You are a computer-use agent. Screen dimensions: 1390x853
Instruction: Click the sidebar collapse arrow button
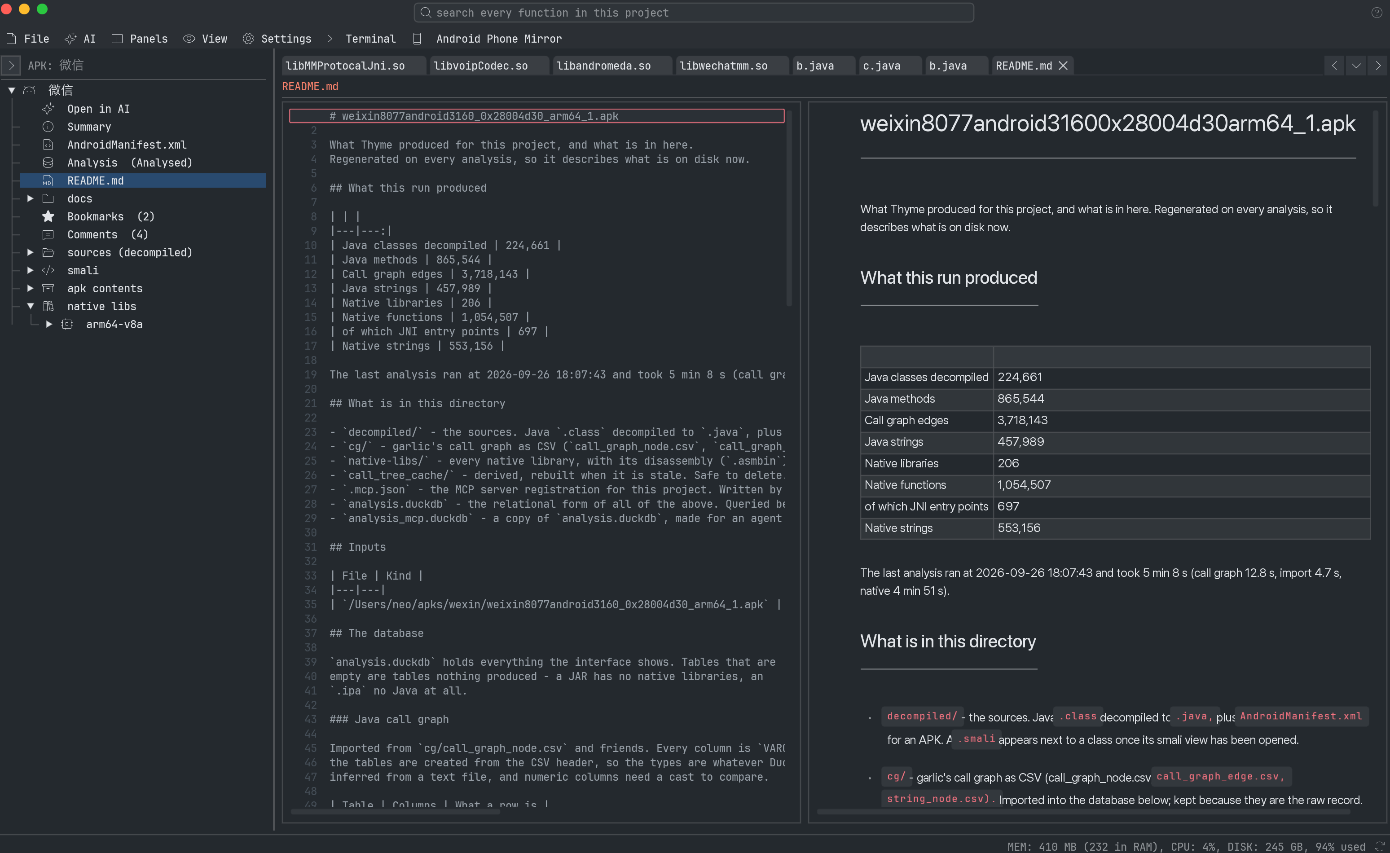tap(11, 66)
